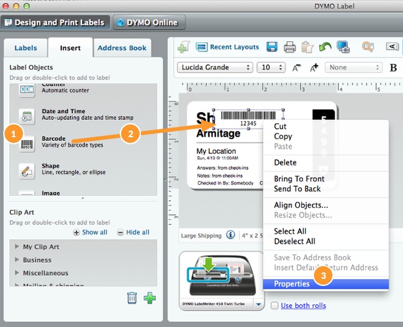Click the text orientation icon
403x327 pixels.
(392, 47)
